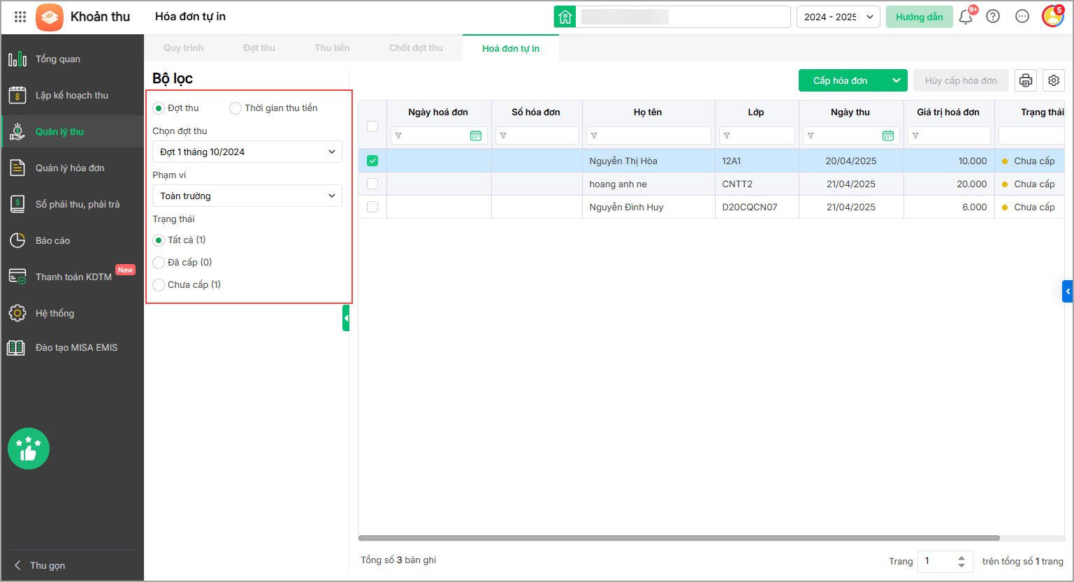Switch to the Thu tiền tab

332,48
